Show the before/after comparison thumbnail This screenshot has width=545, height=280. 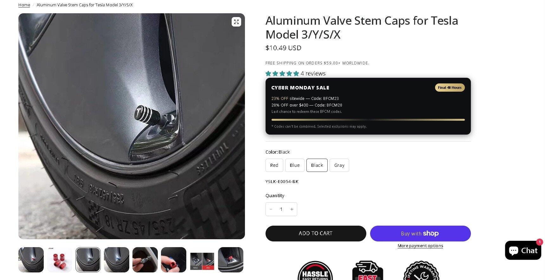pos(202,260)
